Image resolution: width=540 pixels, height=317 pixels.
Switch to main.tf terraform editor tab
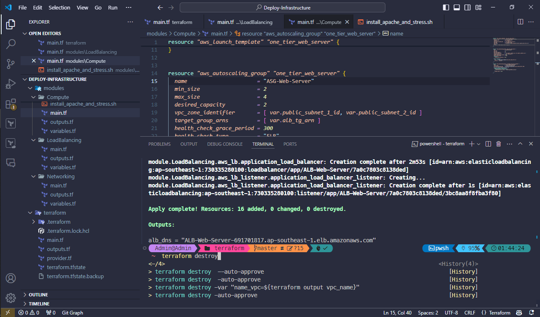172,22
